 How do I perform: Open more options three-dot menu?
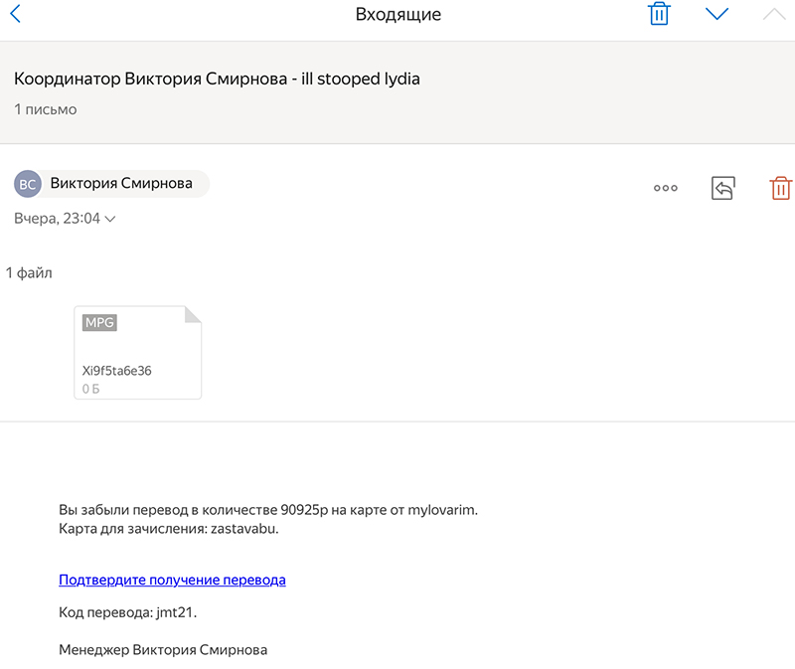pyautogui.click(x=665, y=188)
